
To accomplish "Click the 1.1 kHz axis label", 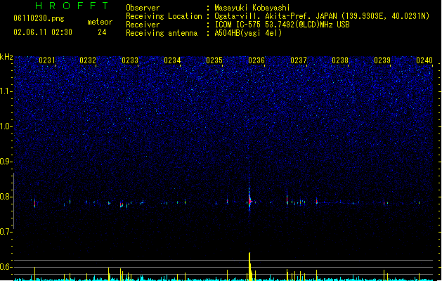I will [6, 91].
